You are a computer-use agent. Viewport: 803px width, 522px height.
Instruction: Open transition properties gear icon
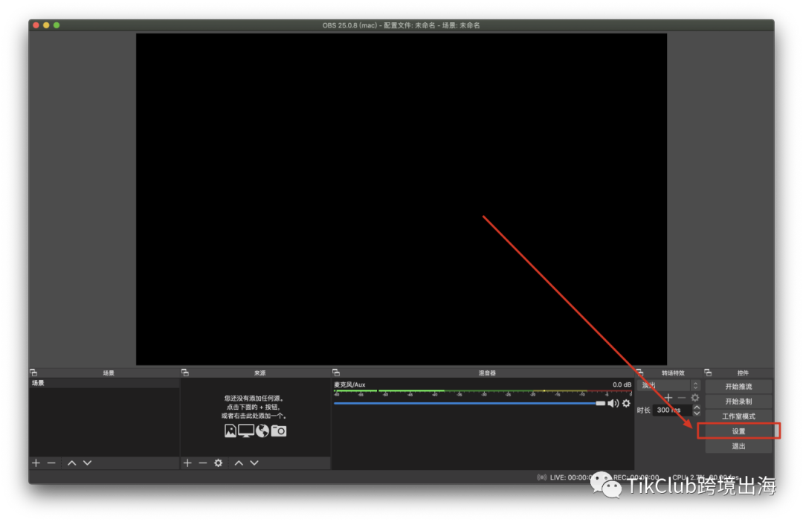[695, 398]
